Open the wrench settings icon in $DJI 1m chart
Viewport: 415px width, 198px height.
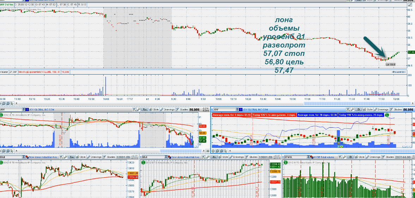tap(65, 157)
